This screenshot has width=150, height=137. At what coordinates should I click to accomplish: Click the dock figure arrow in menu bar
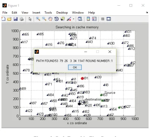(x=147, y=12)
